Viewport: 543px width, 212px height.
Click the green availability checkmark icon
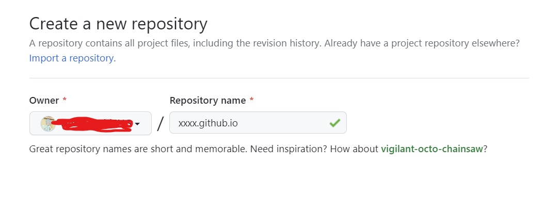(334, 122)
